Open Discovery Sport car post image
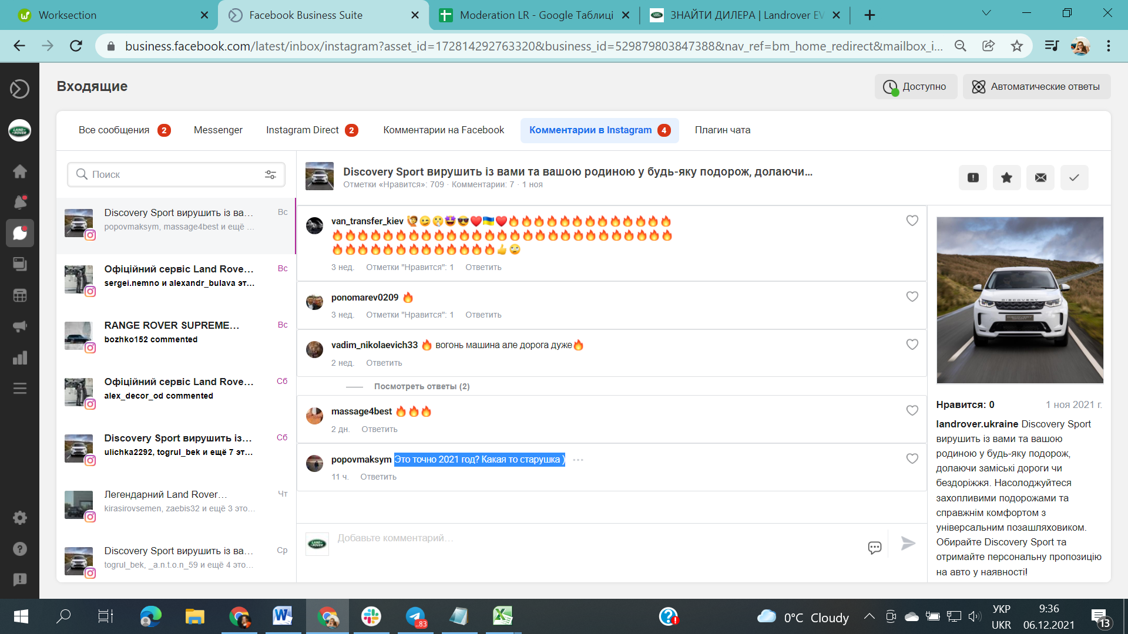This screenshot has width=1128, height=634. click(1020, 300)
